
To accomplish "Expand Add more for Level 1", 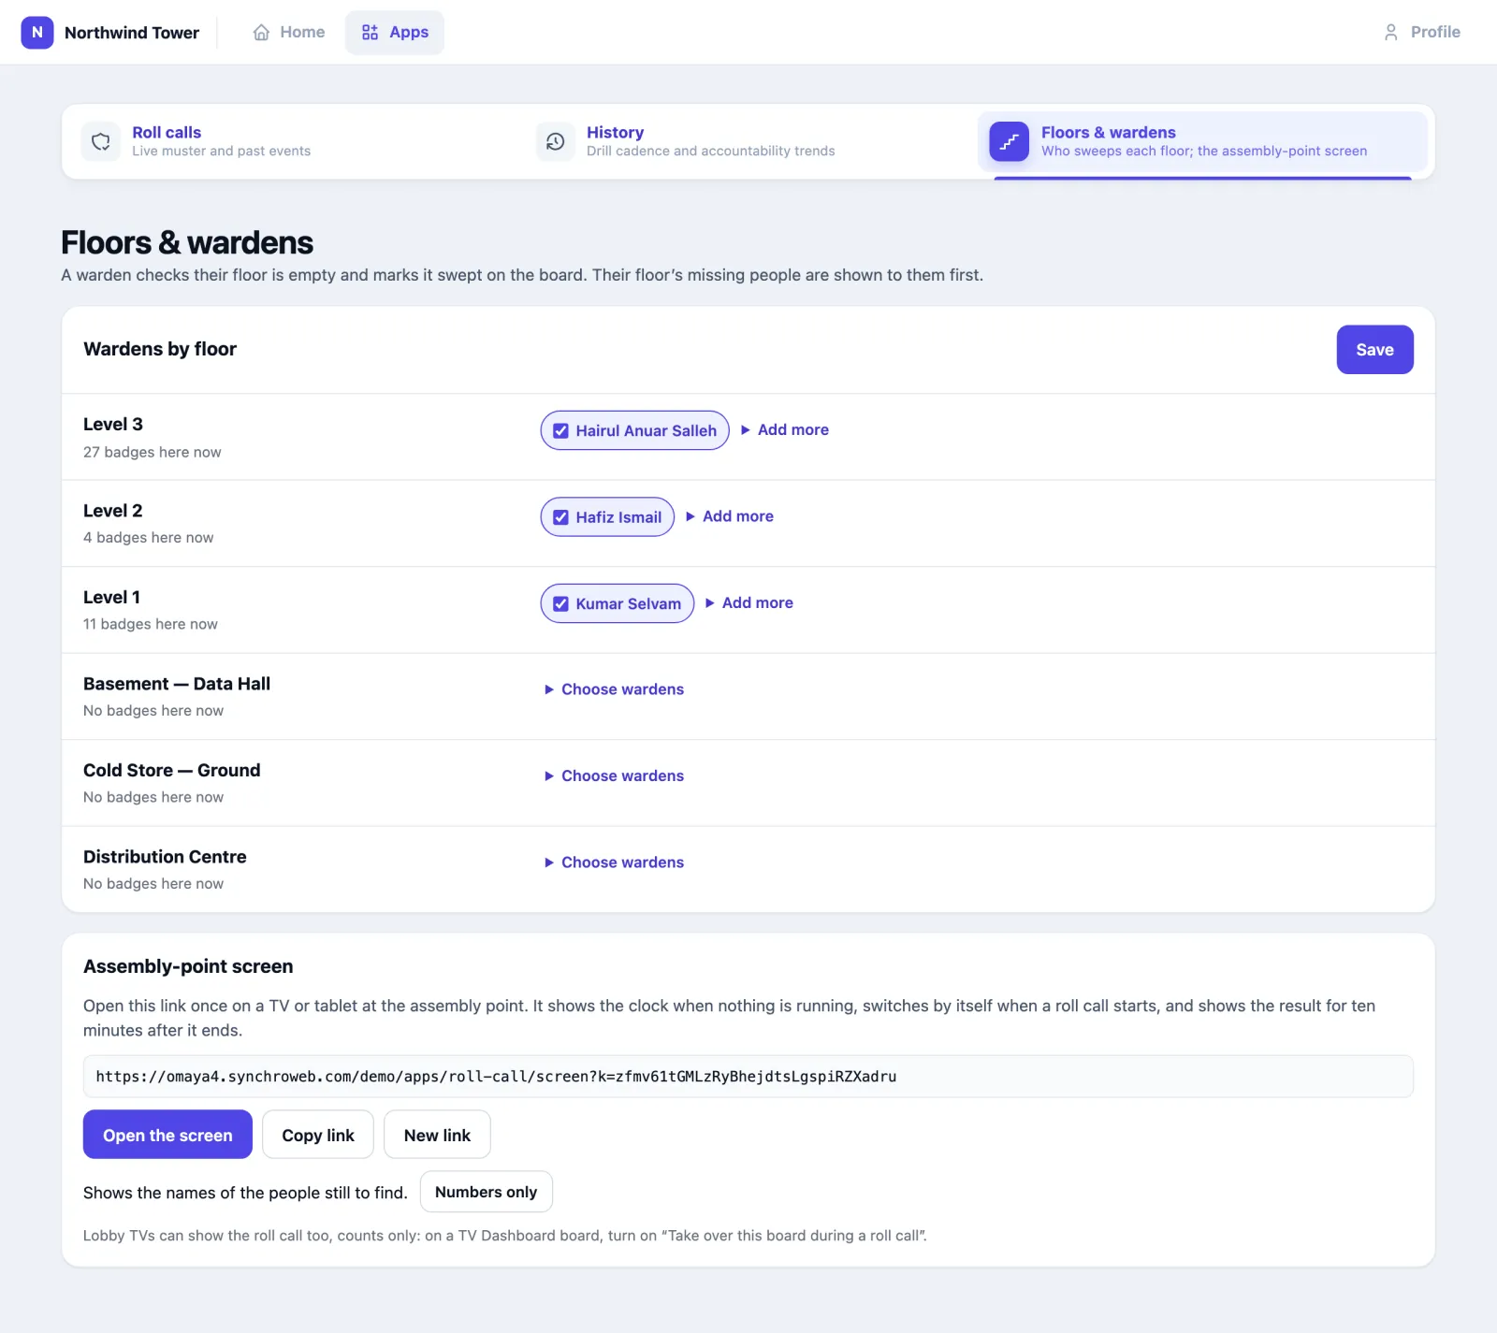I will pyautogui.click(x=748, y=603).
